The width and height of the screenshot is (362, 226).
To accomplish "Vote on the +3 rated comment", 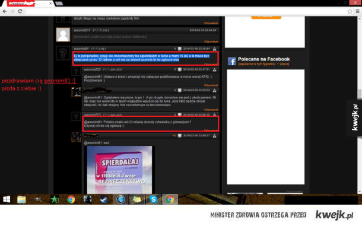I will pos(180,136).
